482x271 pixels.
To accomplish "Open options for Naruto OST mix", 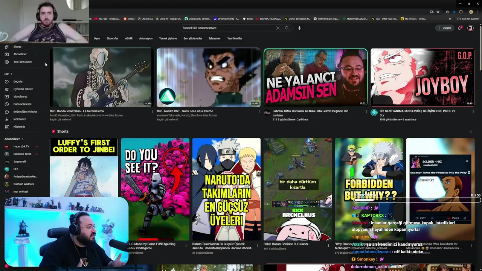I will [x=259, y=111].
